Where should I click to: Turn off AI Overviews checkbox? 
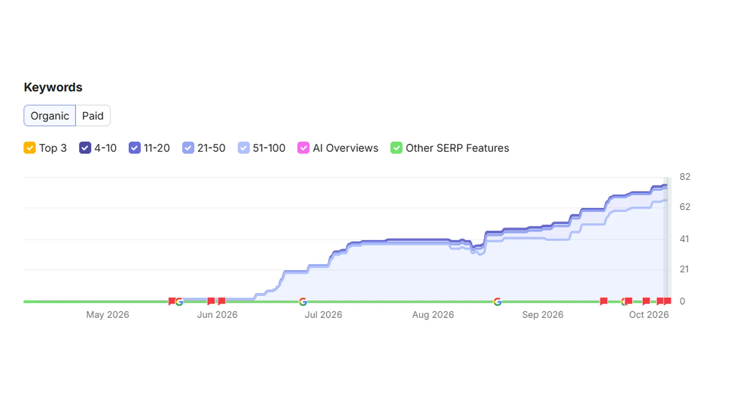pyautogui.click(x=303, y=148)
